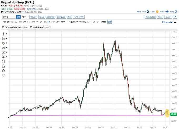Expand measurement tool options chevron
Screen dimensions: 179x131
tap(6, 57)
